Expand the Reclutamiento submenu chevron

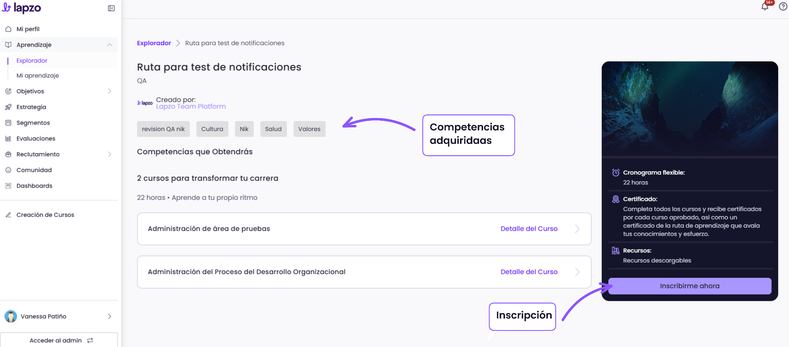tap(109, 154)
